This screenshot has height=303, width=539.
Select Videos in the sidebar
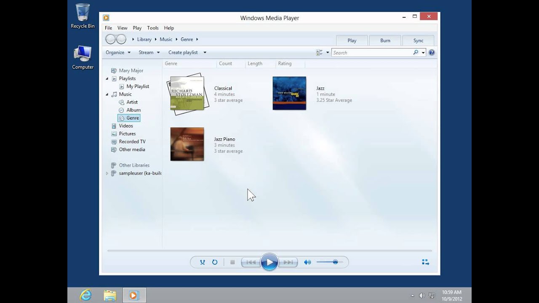pyautogui.click(x=125, y=126)
